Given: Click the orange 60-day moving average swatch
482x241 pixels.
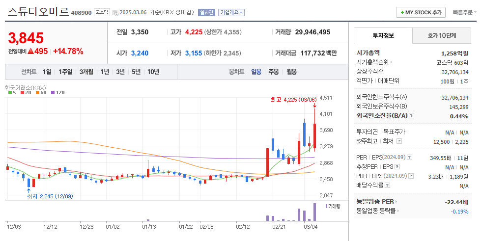Looking at the screenshot, I should point(37,92).
